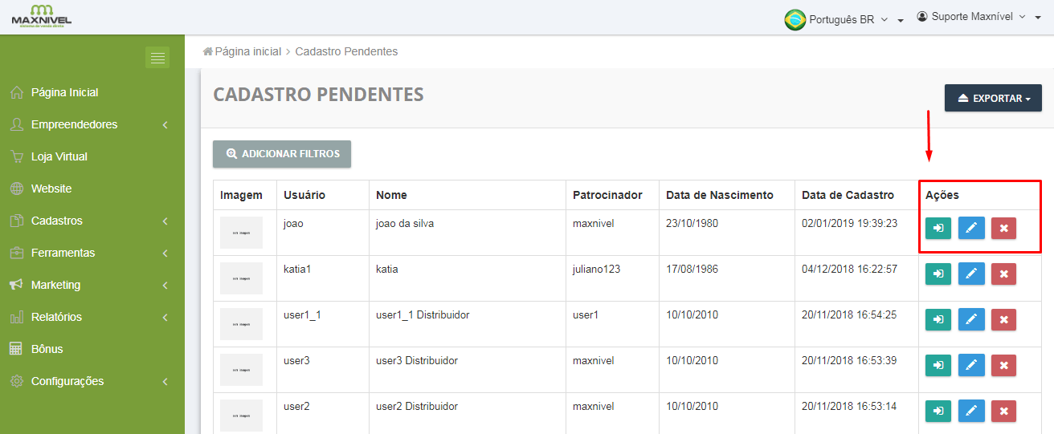
Task: Click the red delete icon for user1_1
Action: coord(1003,320)
